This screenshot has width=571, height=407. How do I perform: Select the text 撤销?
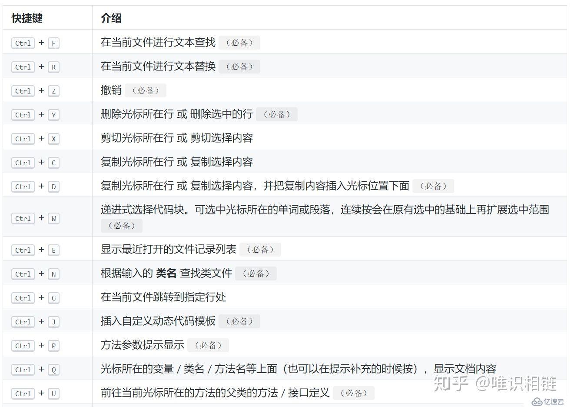[x=111, y=90]
